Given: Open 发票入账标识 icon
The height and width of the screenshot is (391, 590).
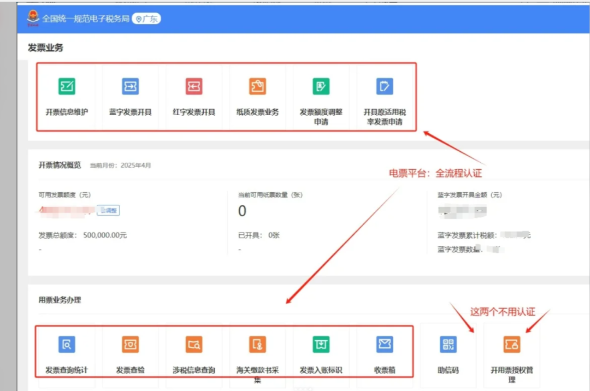Looking at the screenshot, I should [x=321, y=345].
